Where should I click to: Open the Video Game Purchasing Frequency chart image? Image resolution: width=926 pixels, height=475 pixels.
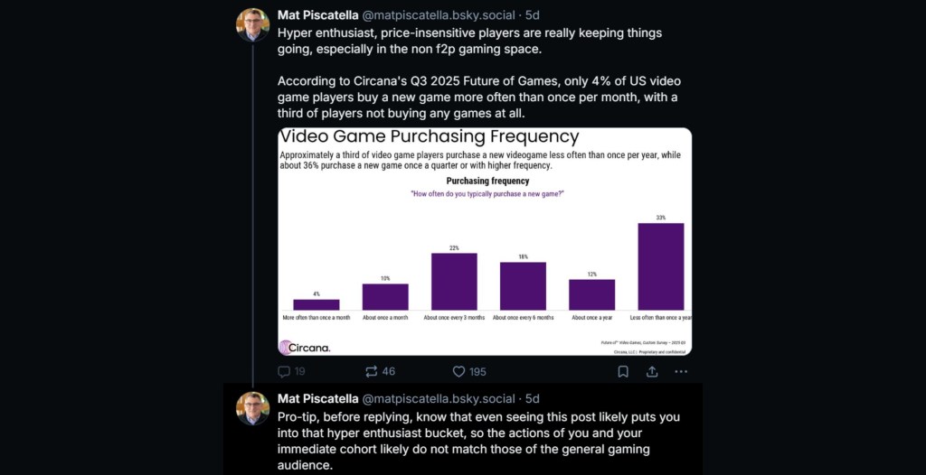click(485, 241)
